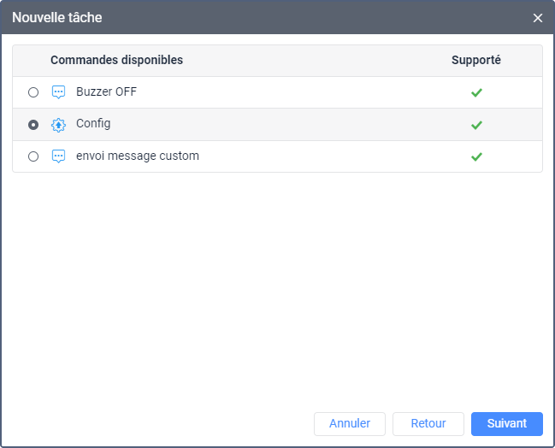
Task: Click the green checkmark for Buzzer OFF
Action: coord(476,92)
